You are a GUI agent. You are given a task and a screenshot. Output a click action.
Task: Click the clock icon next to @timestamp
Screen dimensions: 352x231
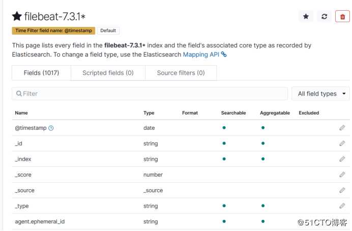coord(51,128)
